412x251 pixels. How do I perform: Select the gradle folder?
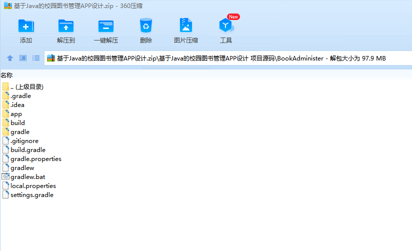16,131
